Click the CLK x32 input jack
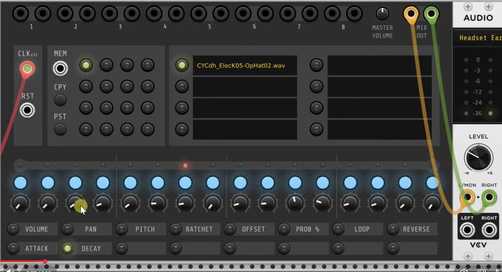This screenshot has width=502, height=272. [x=27, y=69]
